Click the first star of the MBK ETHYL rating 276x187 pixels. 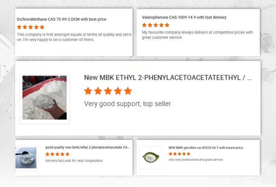88,91
